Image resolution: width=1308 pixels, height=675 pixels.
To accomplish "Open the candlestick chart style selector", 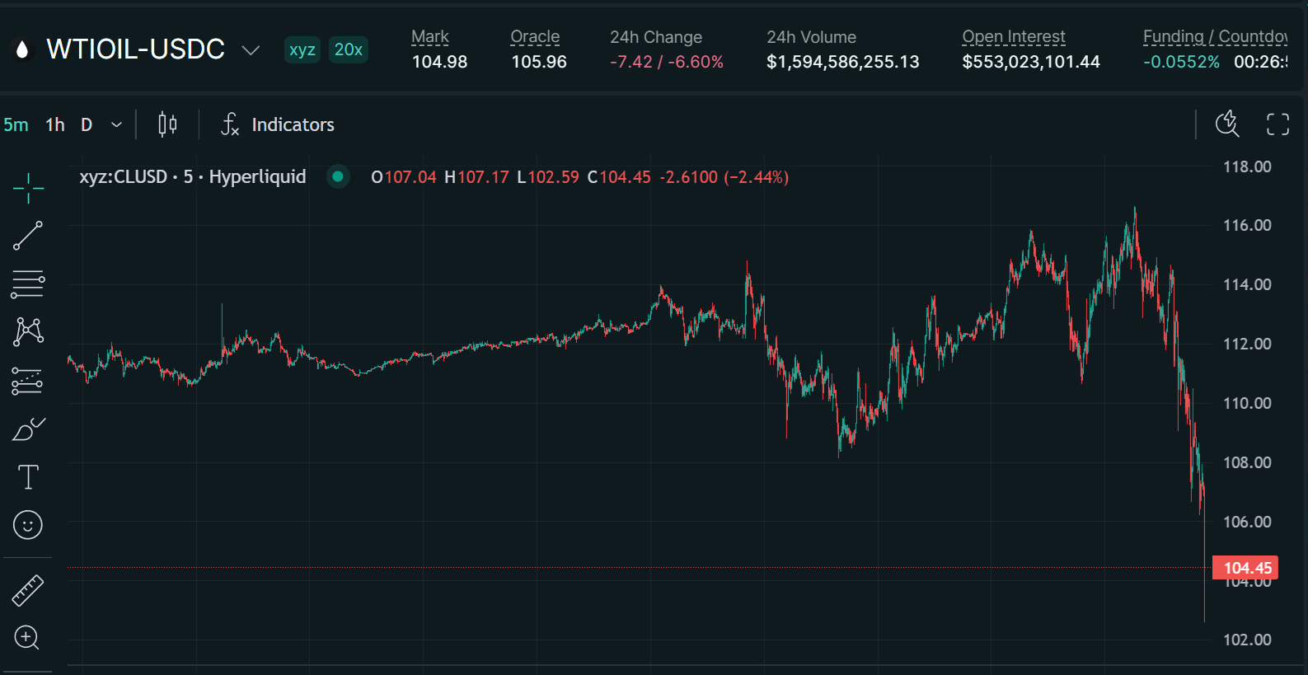I will 167,124.
